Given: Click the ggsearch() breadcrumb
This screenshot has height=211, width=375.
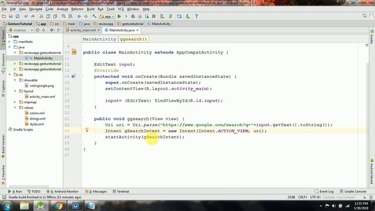Looking at the screenshot, I should (x=134, y=39).
